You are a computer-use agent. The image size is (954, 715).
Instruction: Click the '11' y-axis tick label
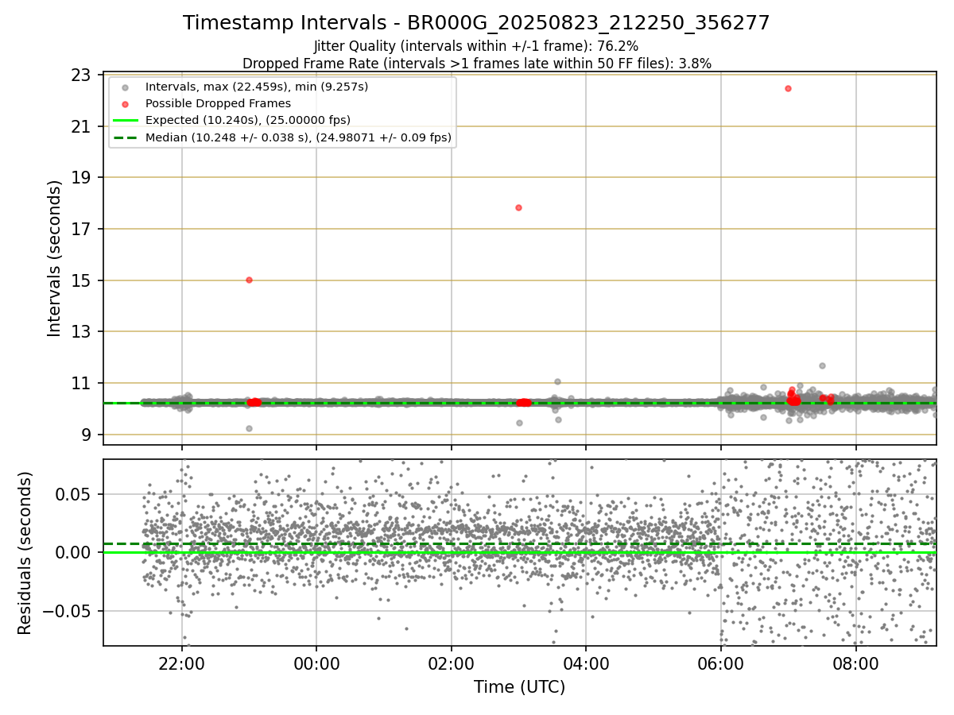pos(82,383)
